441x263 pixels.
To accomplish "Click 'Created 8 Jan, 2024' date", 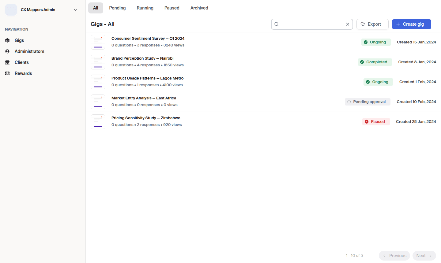I will tap(417, 62).
